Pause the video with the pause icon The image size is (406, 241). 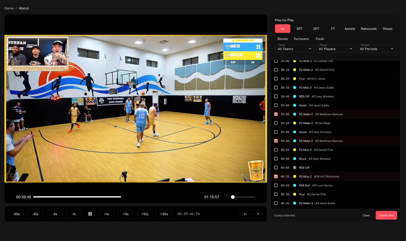coord(90,214)
